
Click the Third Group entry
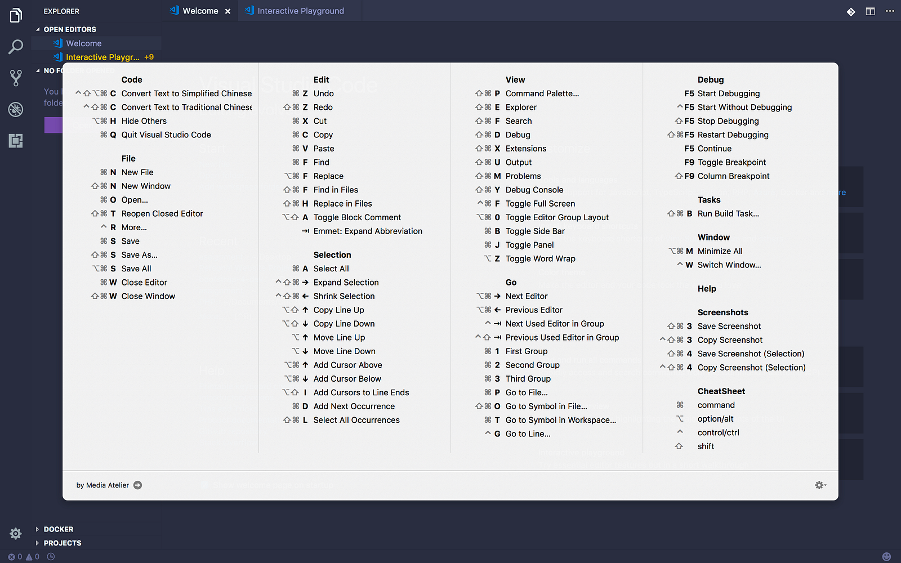528,379
